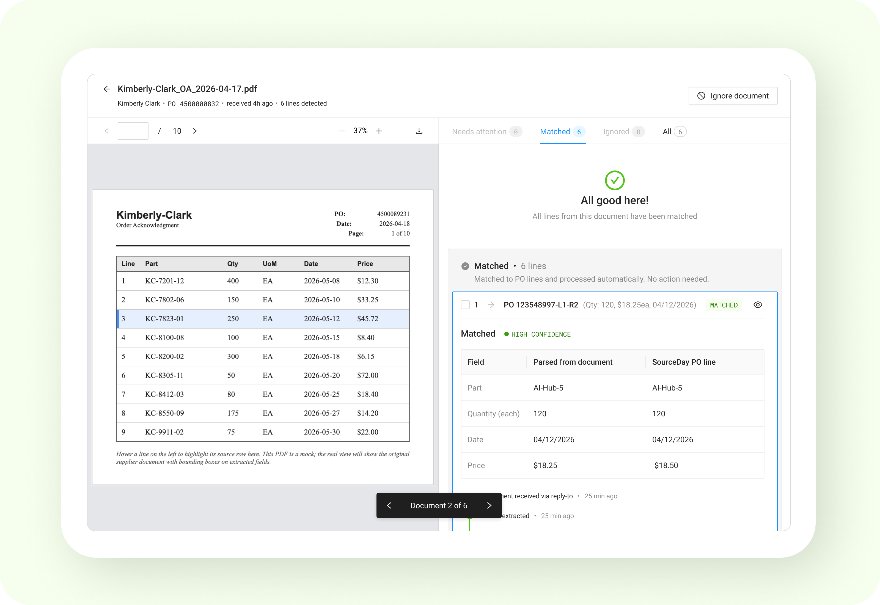Click the parsed price value $18.25
This screenshot has width=880, height=605.
click(545, 466)
